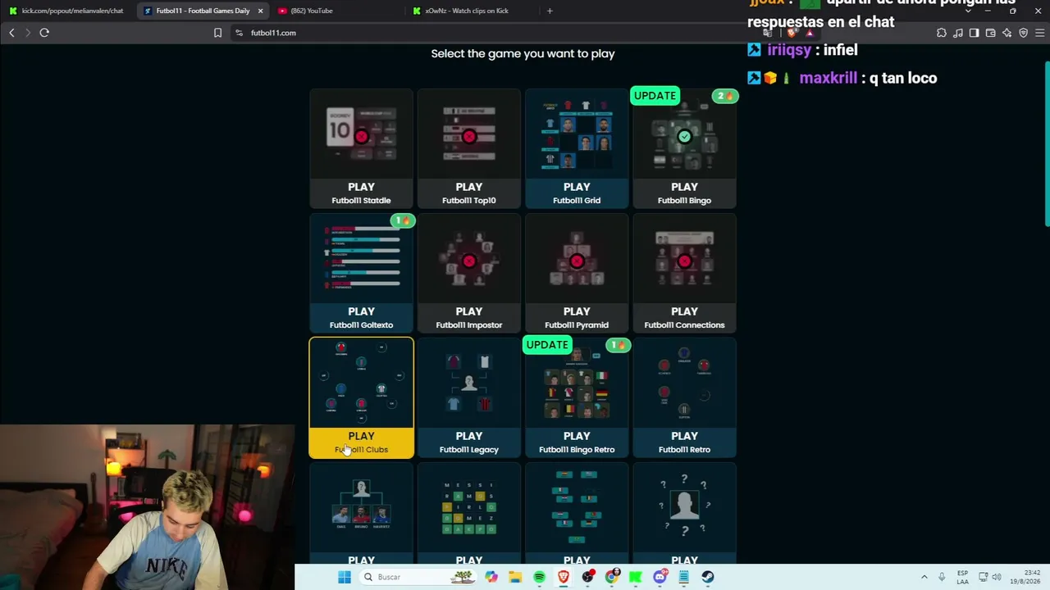Open the Notepad app in the taskbar
The height and width of the screenshot is (590, 1050).
(x=683, y=577)
